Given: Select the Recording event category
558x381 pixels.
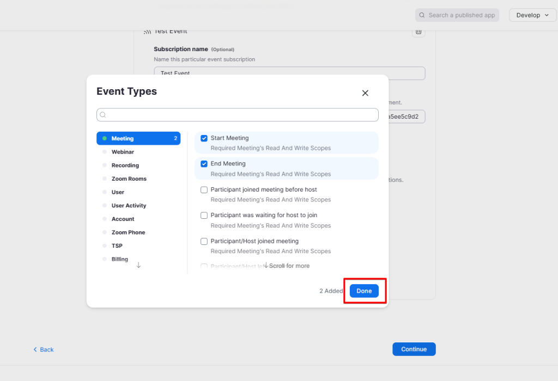Looking at the screenshot, I should (125, 165).
